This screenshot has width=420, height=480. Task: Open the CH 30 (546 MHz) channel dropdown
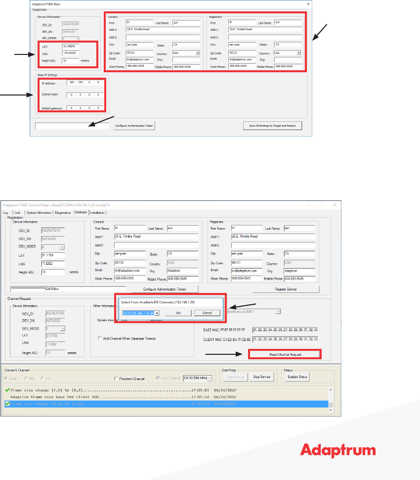point(210,379)
